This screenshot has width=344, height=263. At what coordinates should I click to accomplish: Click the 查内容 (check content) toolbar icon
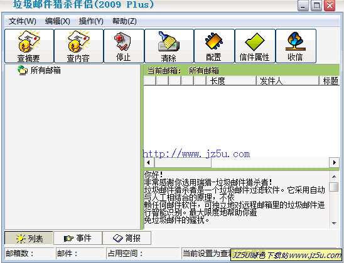coord(78,46)
